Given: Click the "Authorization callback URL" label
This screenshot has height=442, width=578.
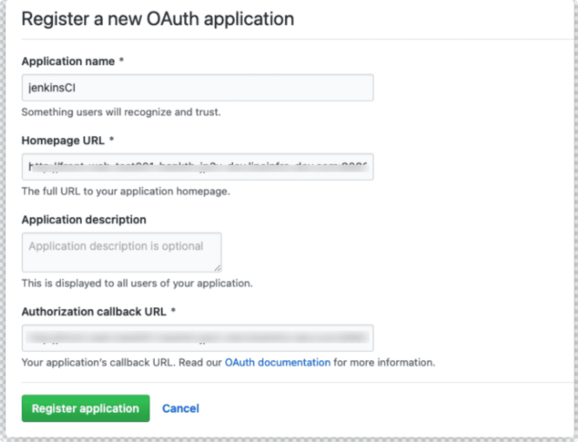Looking at the screenshot, I should pos(94,312).
